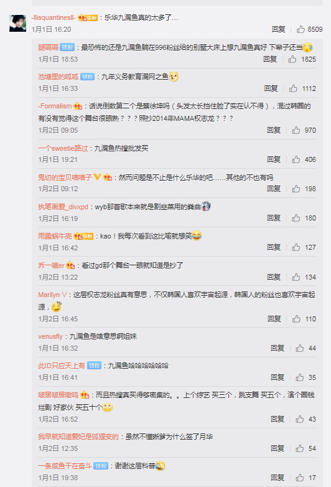Click thumbs-up on last reply with 17 likes
Image resolution: width=331 pixels, height=487 pixels.
[300, 478]
